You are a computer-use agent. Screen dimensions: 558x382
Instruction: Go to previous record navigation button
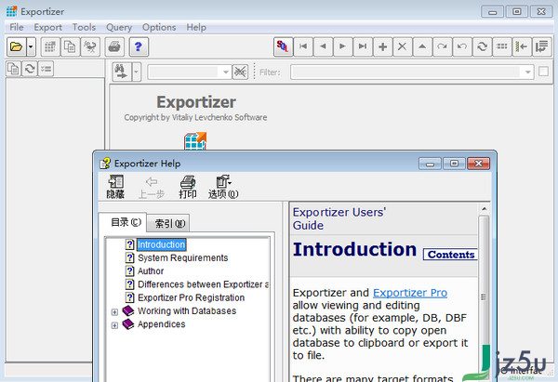click(x=323, y=46)
